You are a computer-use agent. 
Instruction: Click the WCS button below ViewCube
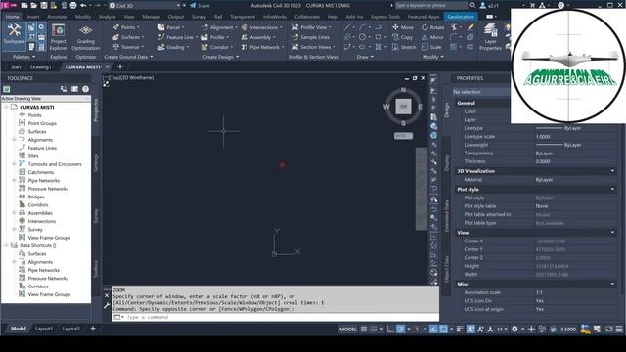403,136
